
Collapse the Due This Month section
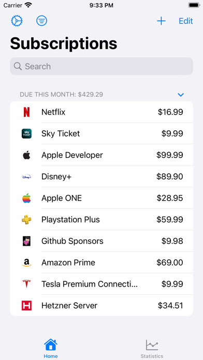pos(181,95)
